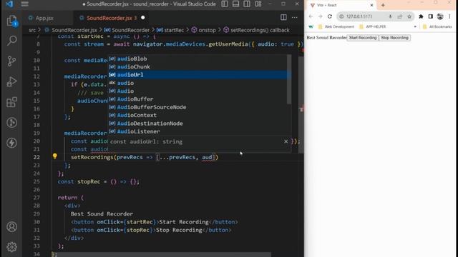Viewport: 458px width, 257px height.
Task: Open the browser three-dot menu
Action: tap(450, 16)
